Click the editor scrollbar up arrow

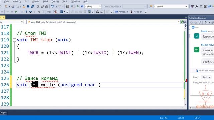(185, 29)
